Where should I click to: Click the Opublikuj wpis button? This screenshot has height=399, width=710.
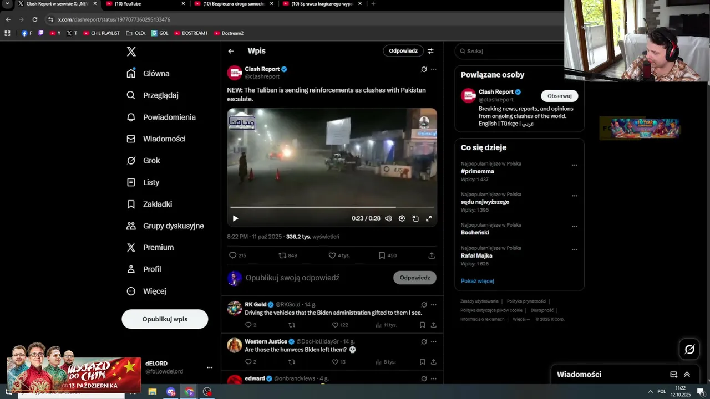[x=165, y=319]
